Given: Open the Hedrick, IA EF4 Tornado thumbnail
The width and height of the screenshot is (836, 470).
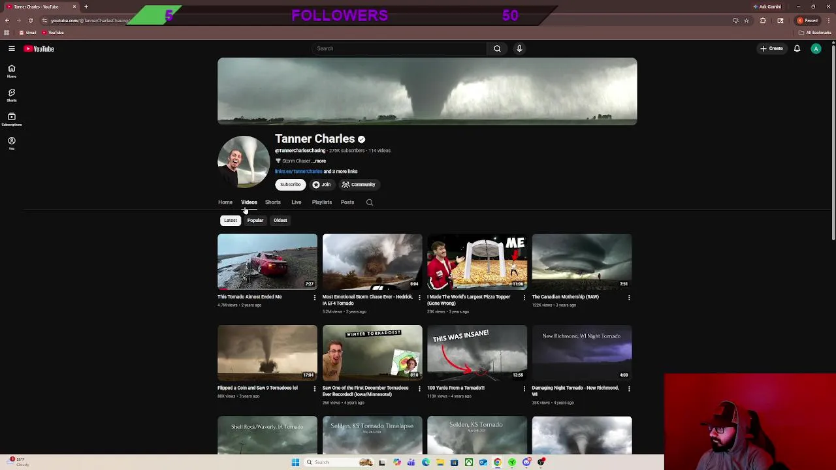Looking at the screenshot, I should (372, 261).
